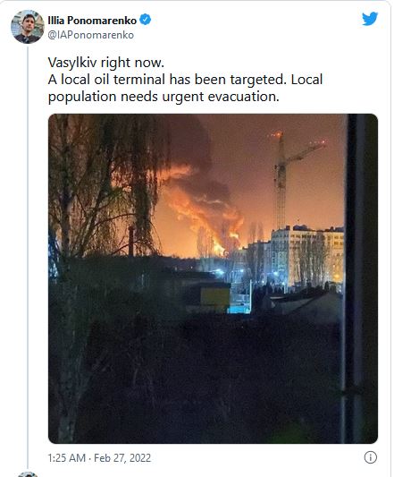The height and width of the screenshot is (477, 394).
Task: Open the @IAPonomarenko handle link
Action: click(x=91, y=35)
